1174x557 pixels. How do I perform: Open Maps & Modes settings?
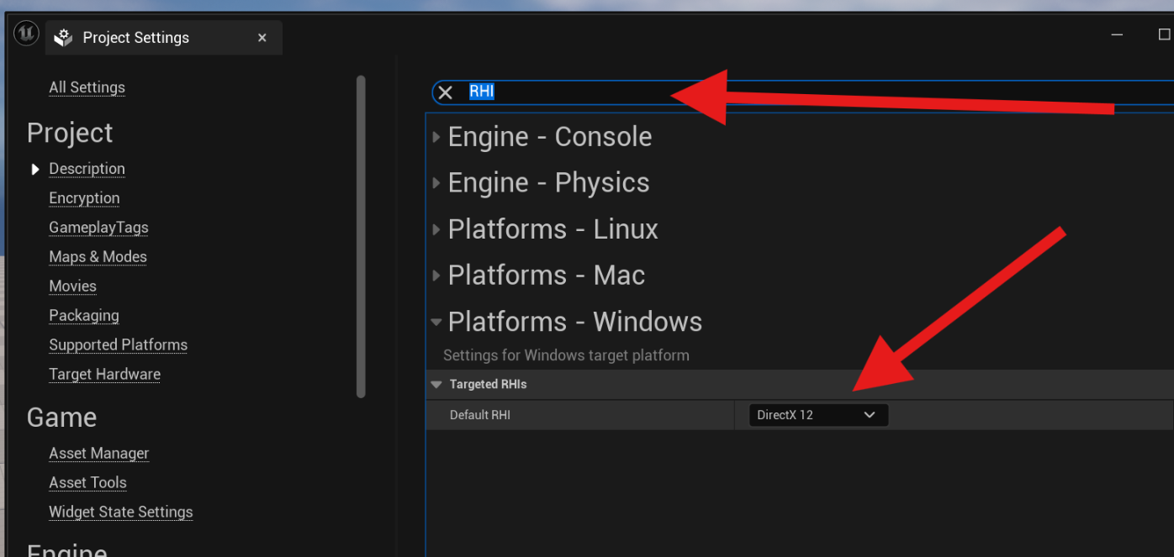pyautogui.click(x=98, y=257)
